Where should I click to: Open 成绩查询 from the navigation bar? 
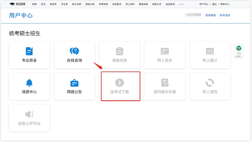tap(117, 4)
